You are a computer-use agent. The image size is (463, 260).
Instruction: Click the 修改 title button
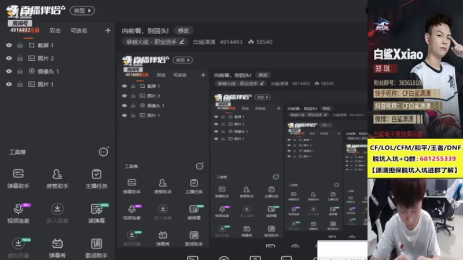pyautogui.click(x=183, y=31)
